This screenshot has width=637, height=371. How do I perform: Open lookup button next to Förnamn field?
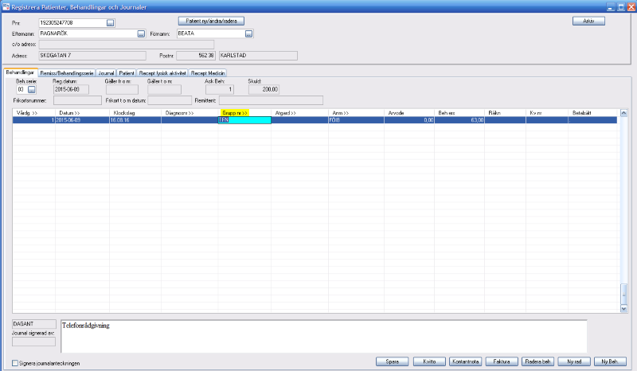249,34
